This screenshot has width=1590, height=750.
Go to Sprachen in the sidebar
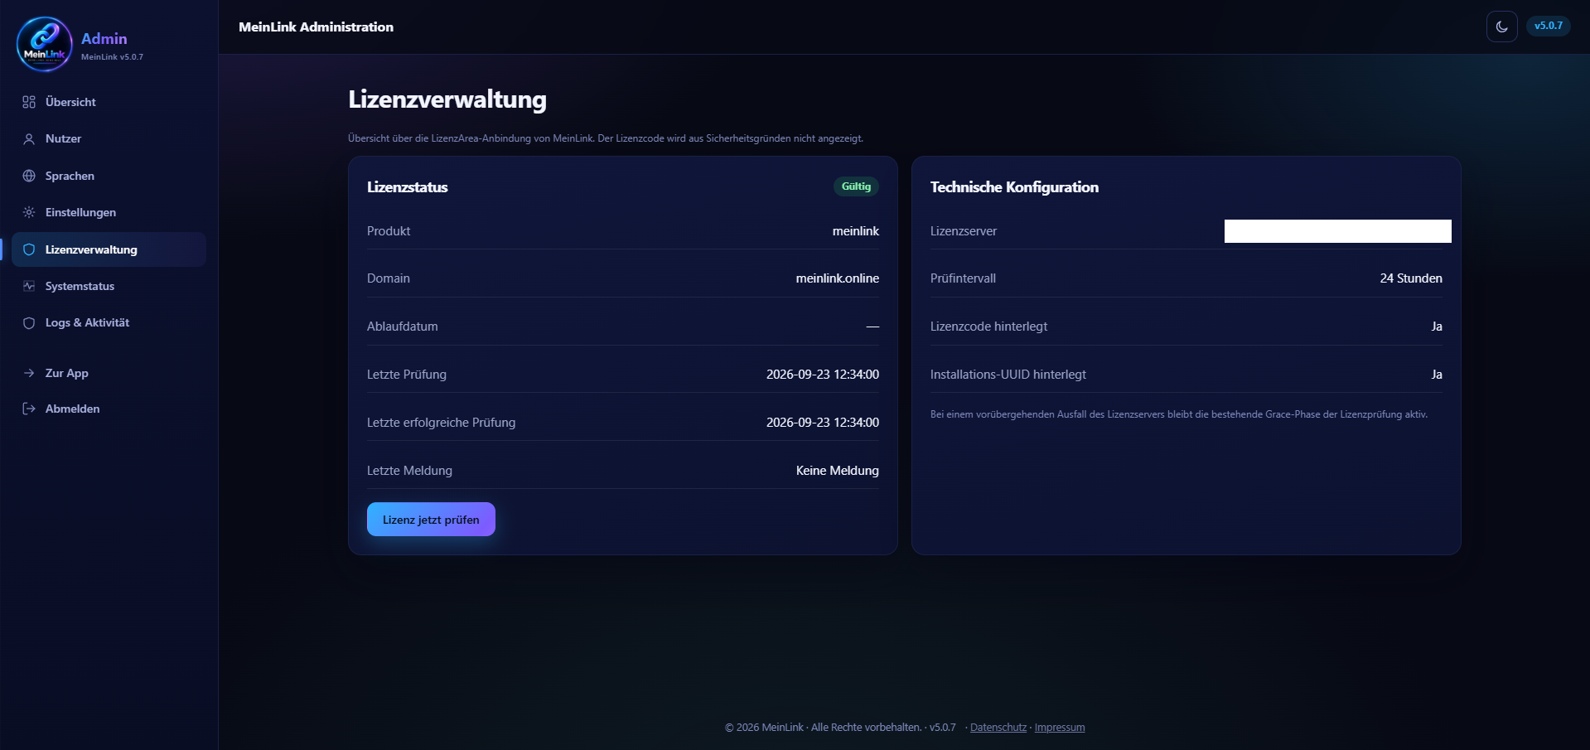109,176
